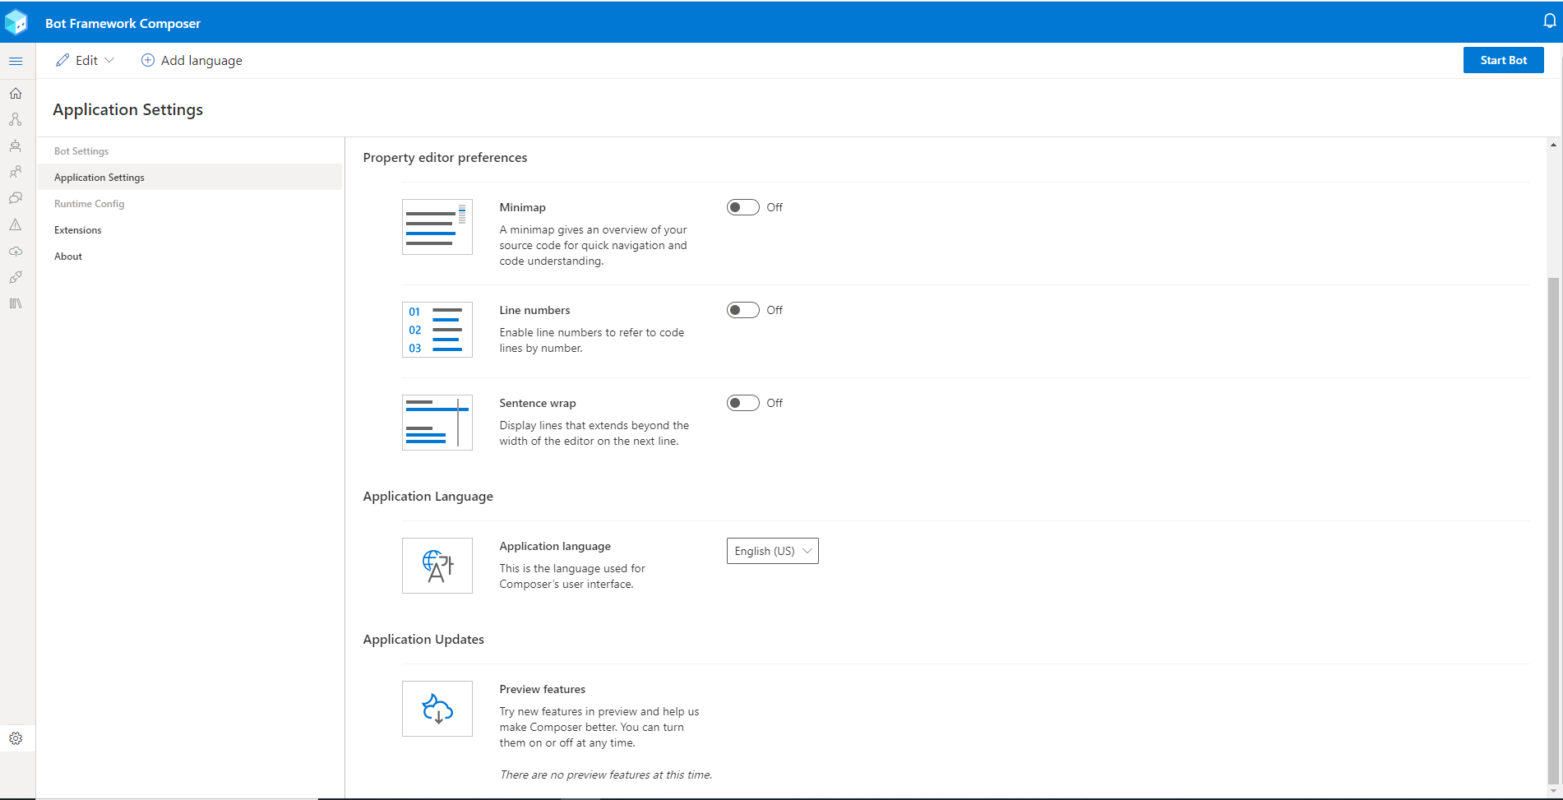Open the library books icon in sidebar
This screenshot has height=800, width=1563.
pyautogui.click(x=16, y=303)
